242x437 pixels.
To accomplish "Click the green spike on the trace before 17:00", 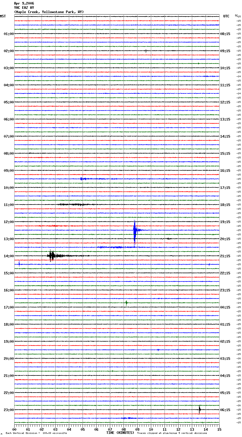I will coord(126,303).
